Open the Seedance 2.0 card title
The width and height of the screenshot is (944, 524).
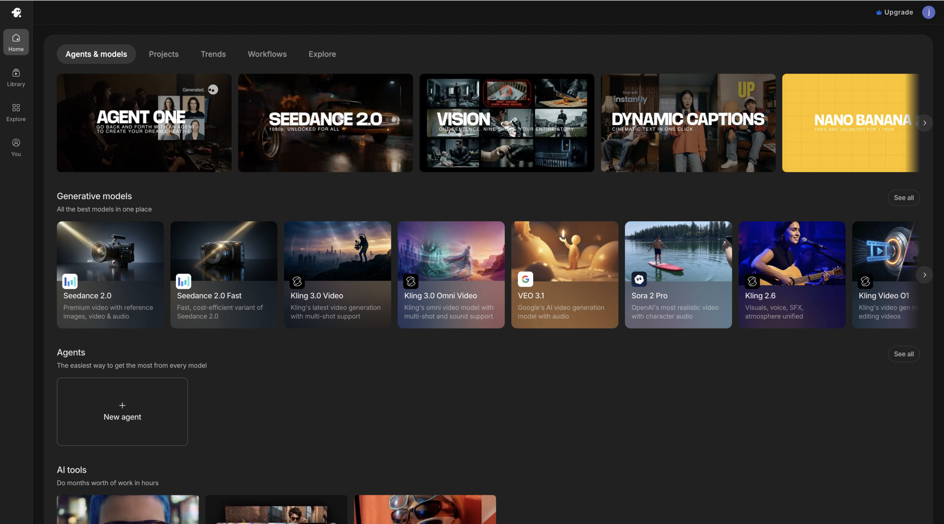pyautogui.click(x=87, y=296)
